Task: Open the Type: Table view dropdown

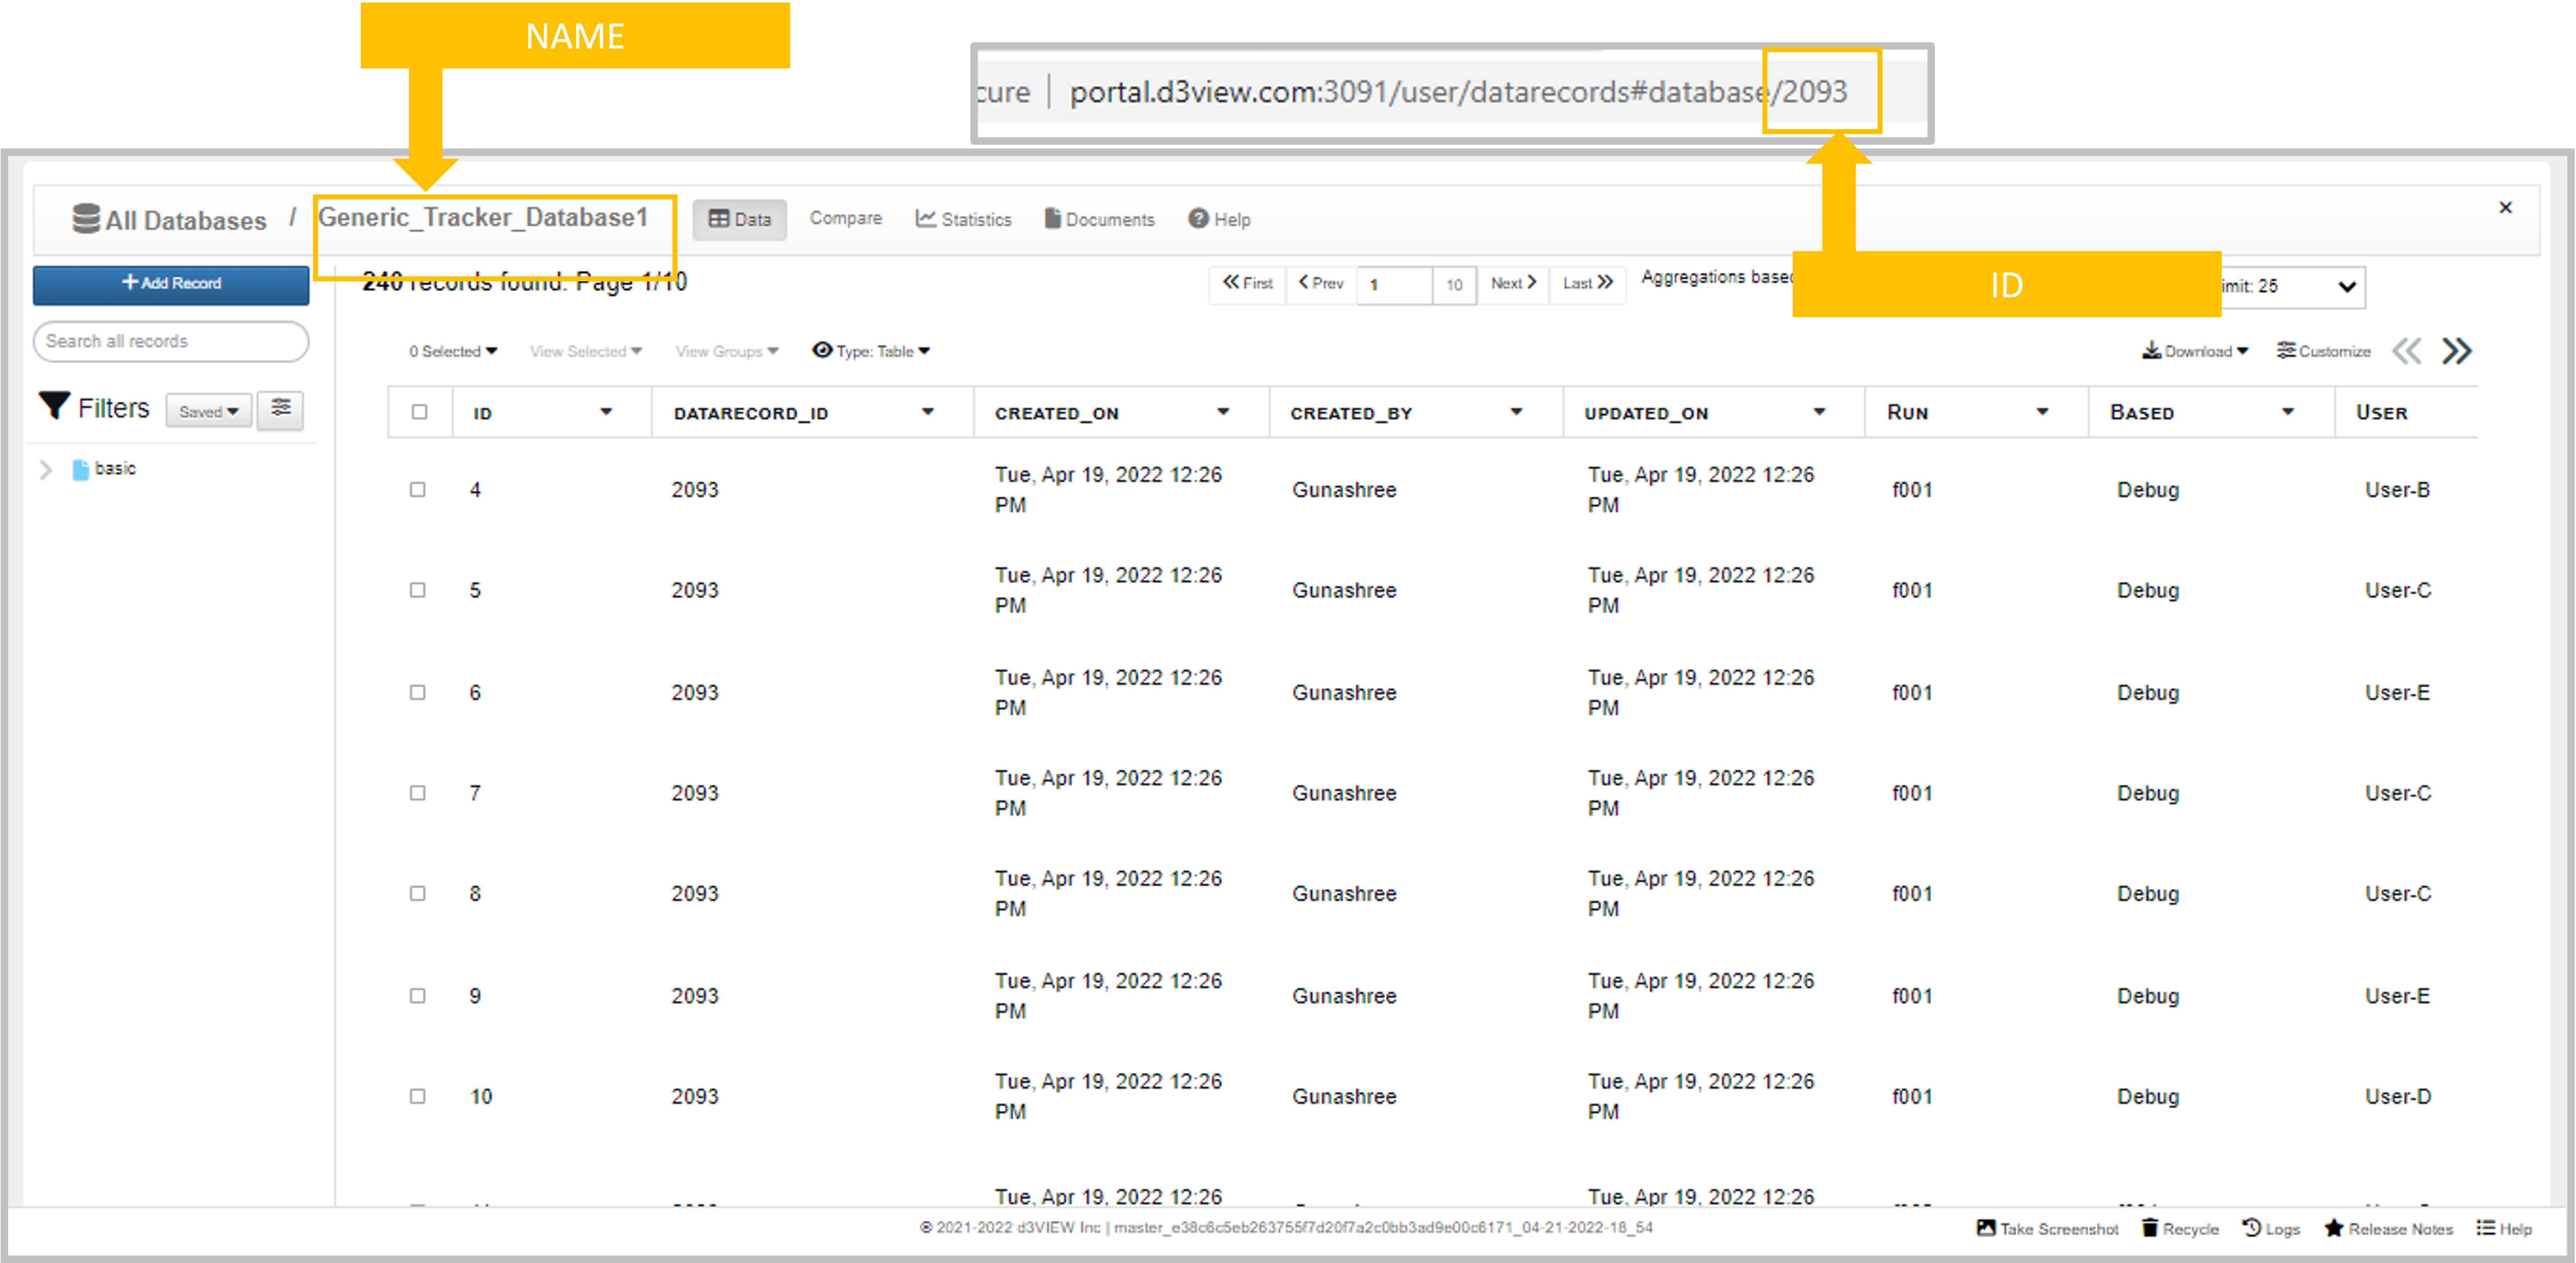Action: click(871, 351)
